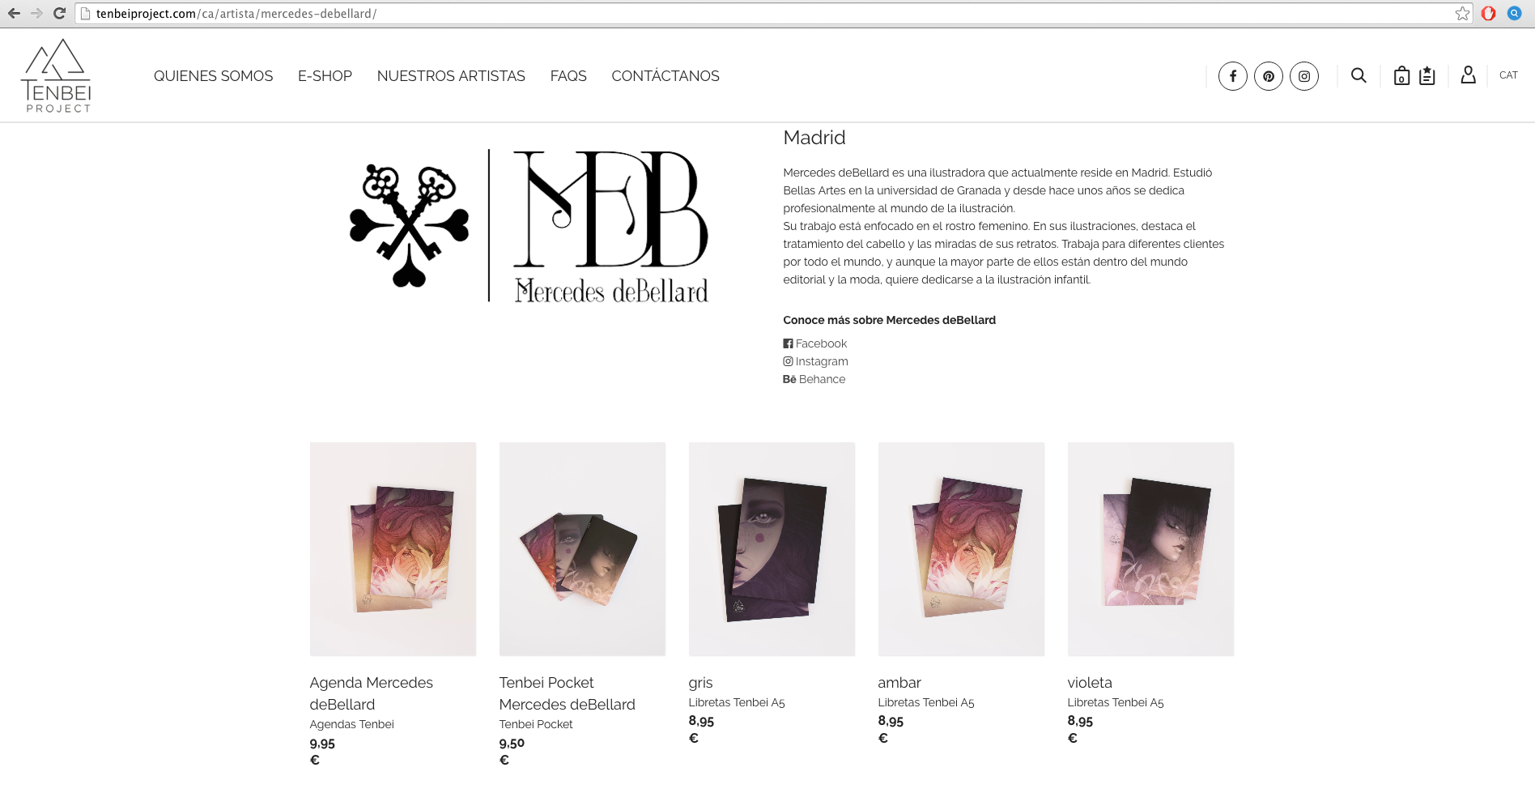Go to NUESTROS ARTISTAS page
Image resolution: width=1535 pixels, height=793 pixels.
(x=451, y=76)
